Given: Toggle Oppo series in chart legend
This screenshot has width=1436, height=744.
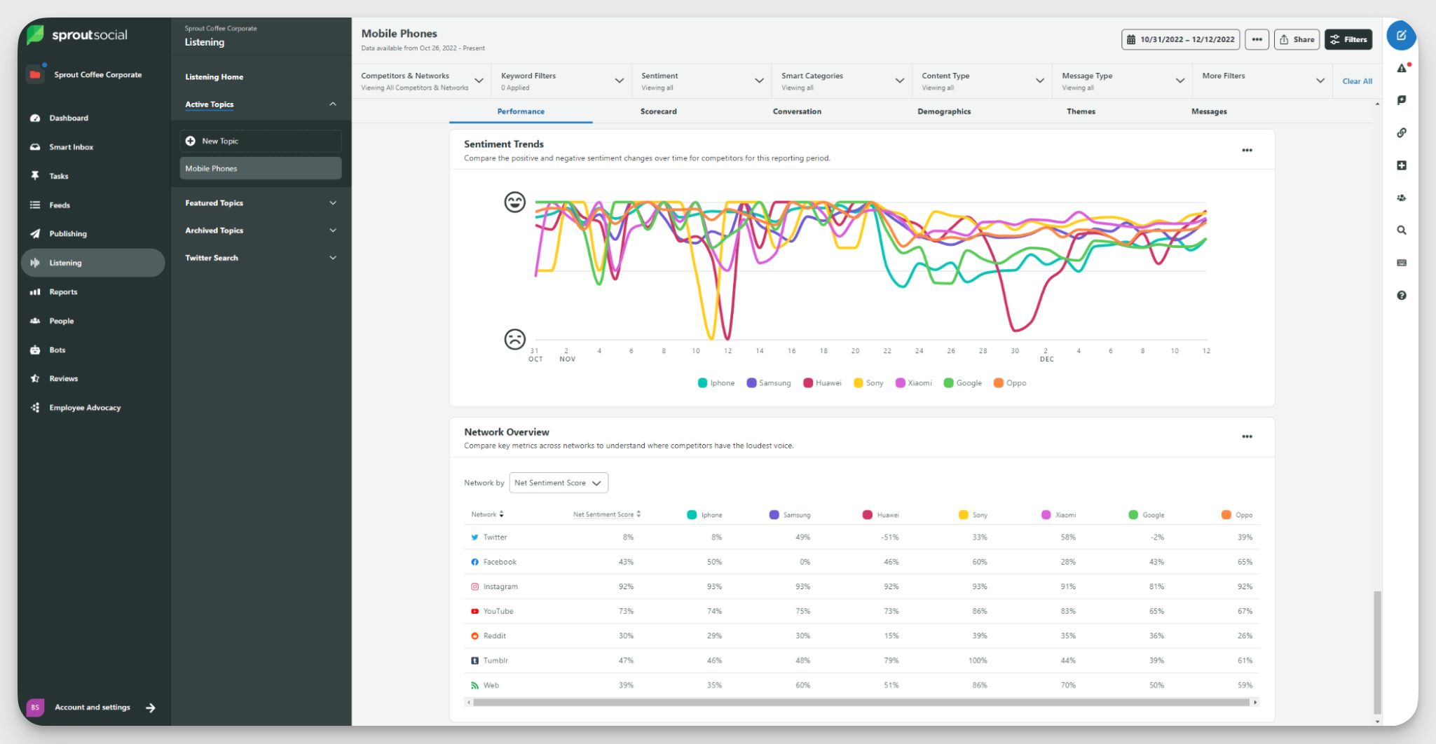Looking at the screenshot, I should coord(1010,383).
